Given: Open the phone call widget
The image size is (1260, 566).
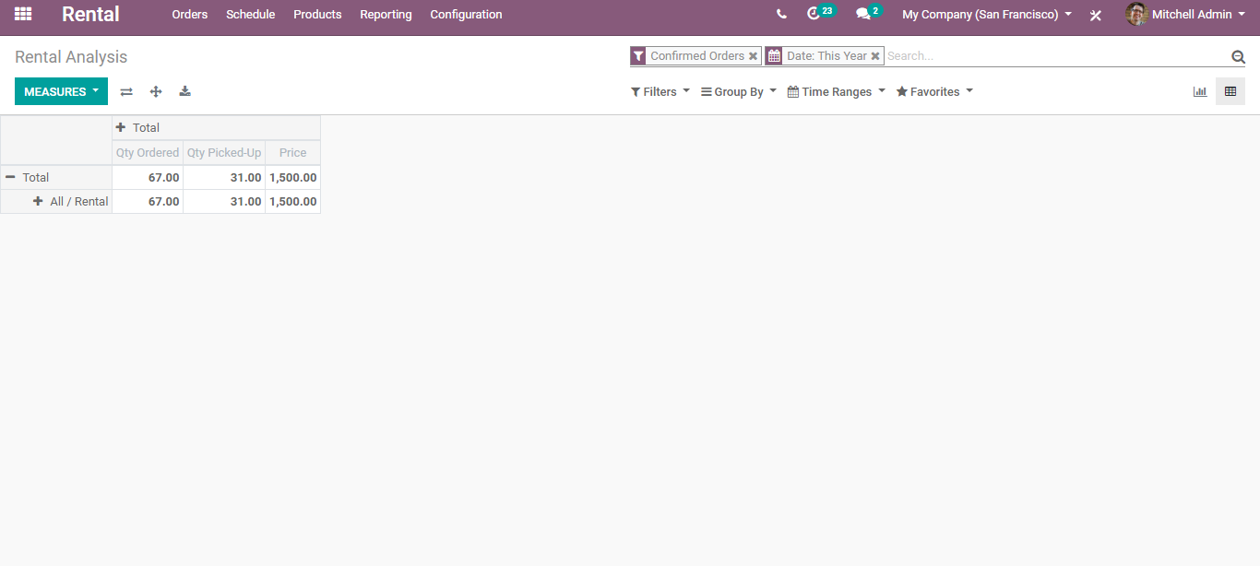Looking at the screenshot, I should point(781,14).
